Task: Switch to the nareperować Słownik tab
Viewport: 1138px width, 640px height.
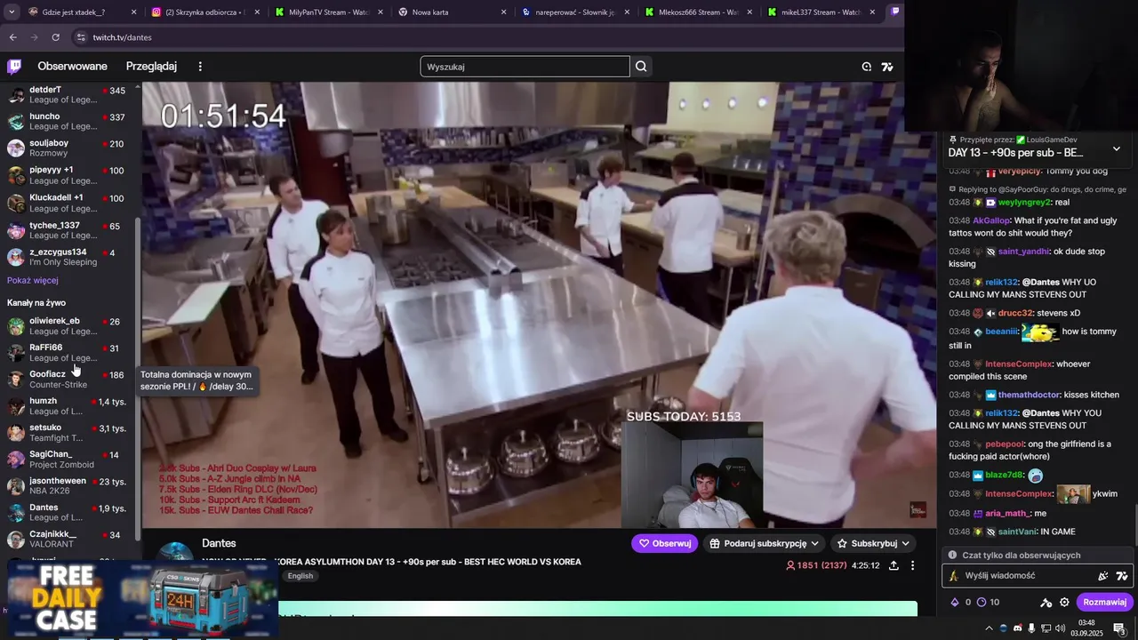Action: [575, 12]
